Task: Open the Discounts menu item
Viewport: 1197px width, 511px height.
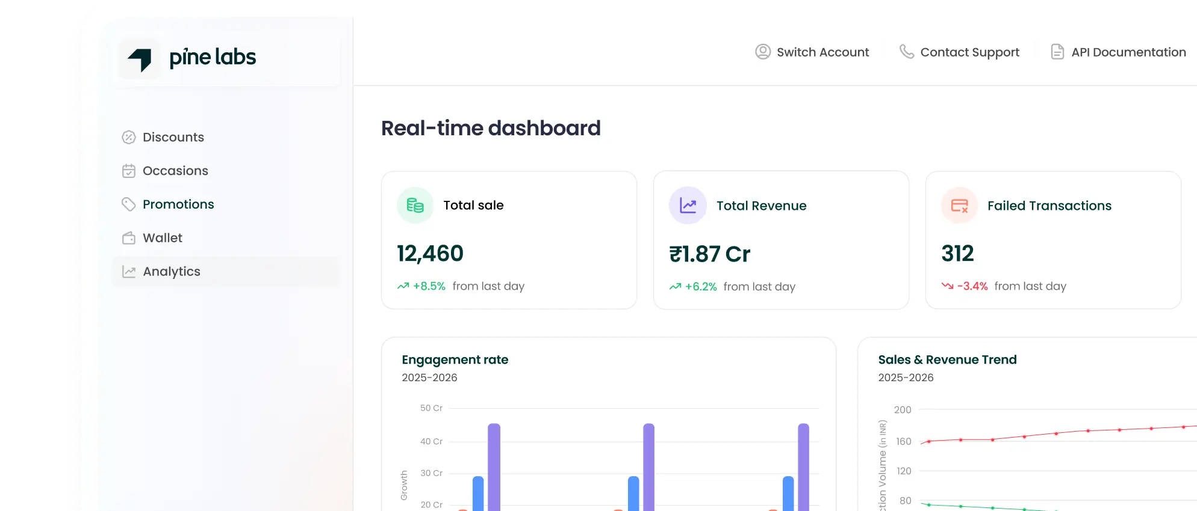Action: (x=226, y=137)
